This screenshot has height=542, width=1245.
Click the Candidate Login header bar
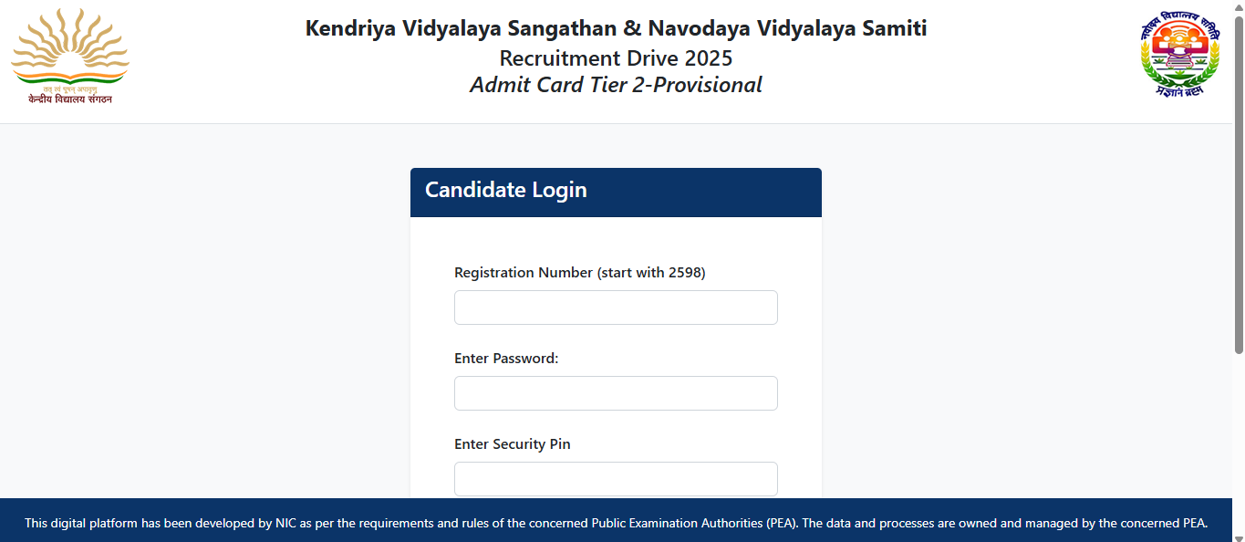616,192
